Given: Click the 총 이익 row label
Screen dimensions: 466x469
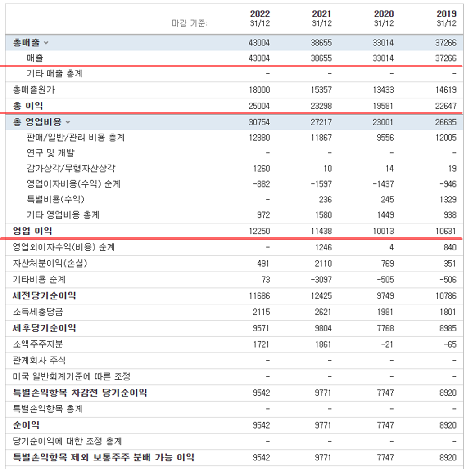Looking at the screenshot, I should tap(28, 106).
